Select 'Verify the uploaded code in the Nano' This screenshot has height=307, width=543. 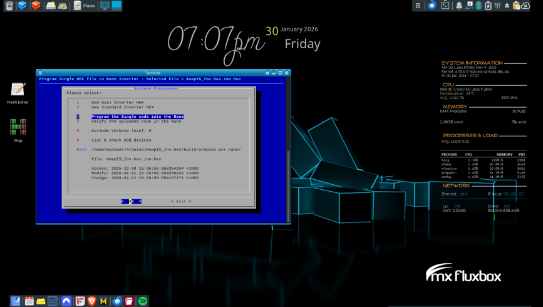(137, 121)
